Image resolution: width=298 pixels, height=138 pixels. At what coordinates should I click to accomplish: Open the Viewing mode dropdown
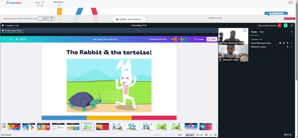click(x=22, y=39)
